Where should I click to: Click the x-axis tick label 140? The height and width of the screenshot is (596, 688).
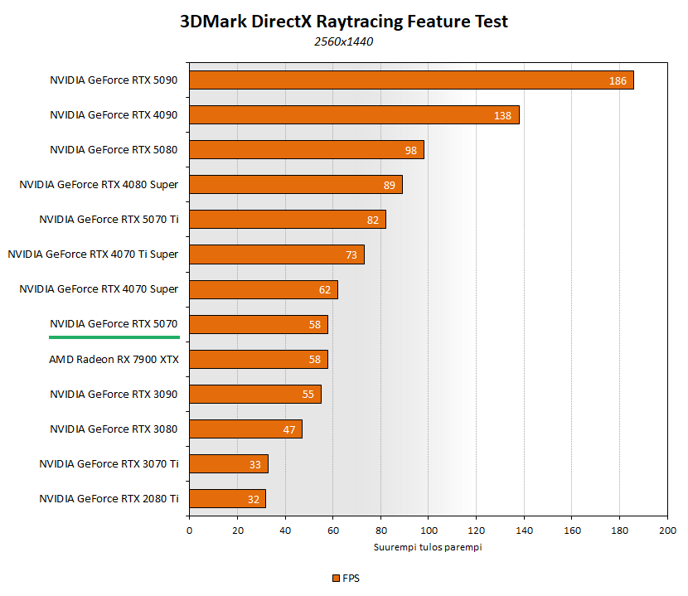[x=525, y=531]
